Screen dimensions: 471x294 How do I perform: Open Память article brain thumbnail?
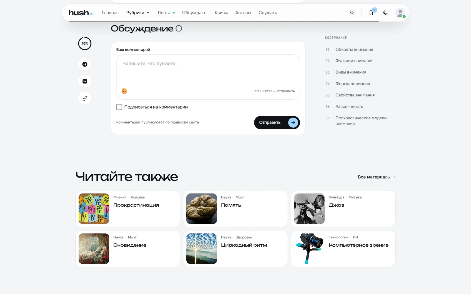coord(202,209)
